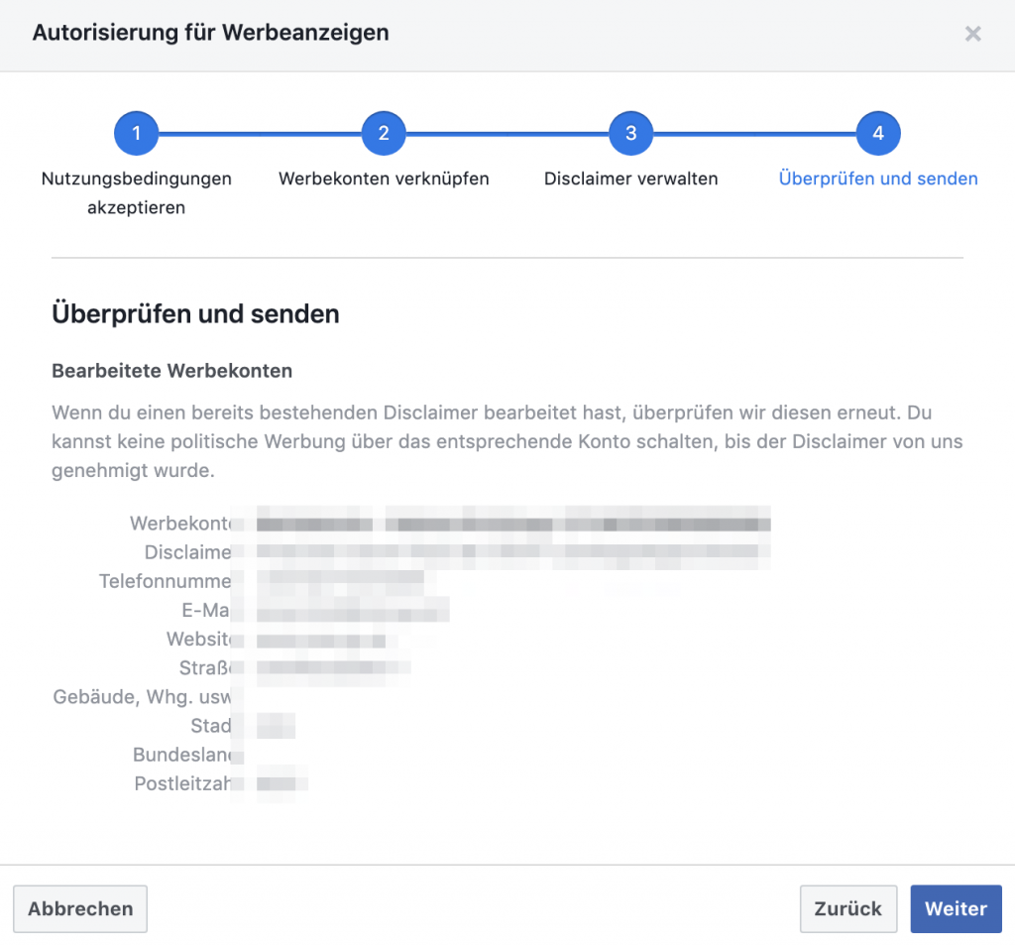1015x946 pixels.
Task: Click the blurred Werbekonto value
Action: tap(513, 523)
